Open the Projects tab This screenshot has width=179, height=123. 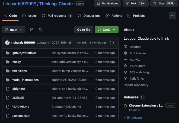[136, 16]
